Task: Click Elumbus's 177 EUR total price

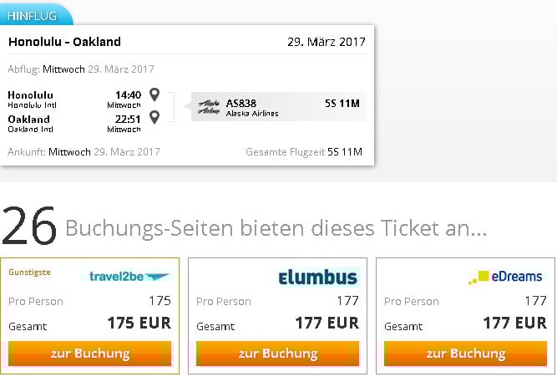Action: 327,323
